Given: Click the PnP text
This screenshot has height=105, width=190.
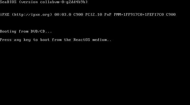Looking at the screenshot, I should pyautogui.click(x=108, y=14).
